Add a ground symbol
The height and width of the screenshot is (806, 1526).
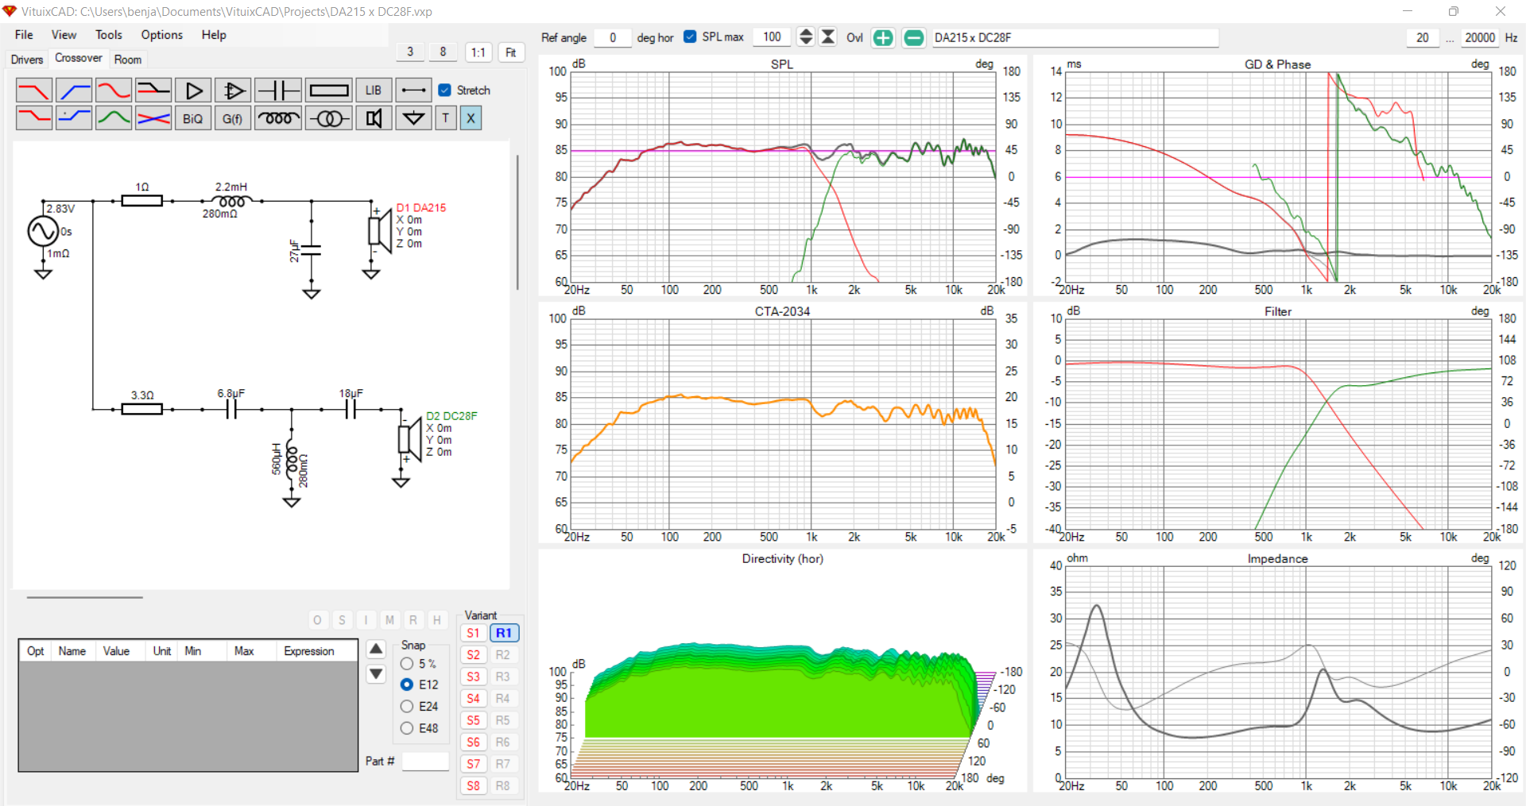point(413,118)
